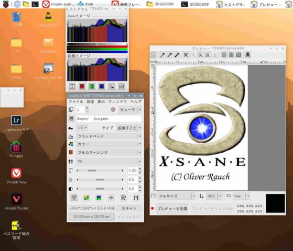Click the skull delete preview cache icon
The height and width of the screenshot is (251, 293).
(x=247, y=55)
